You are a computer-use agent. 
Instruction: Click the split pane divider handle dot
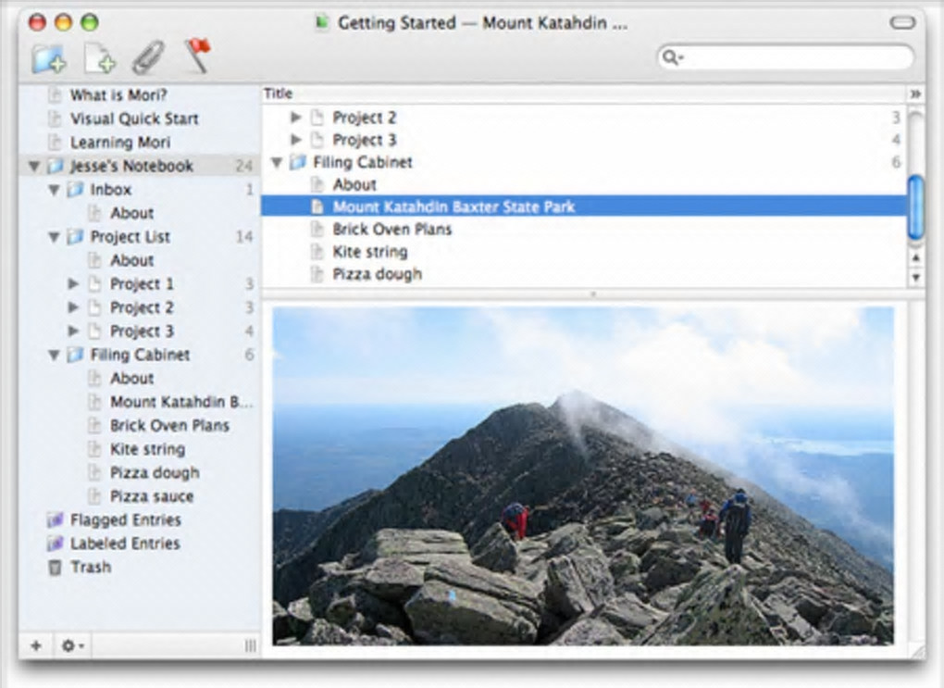593,294
